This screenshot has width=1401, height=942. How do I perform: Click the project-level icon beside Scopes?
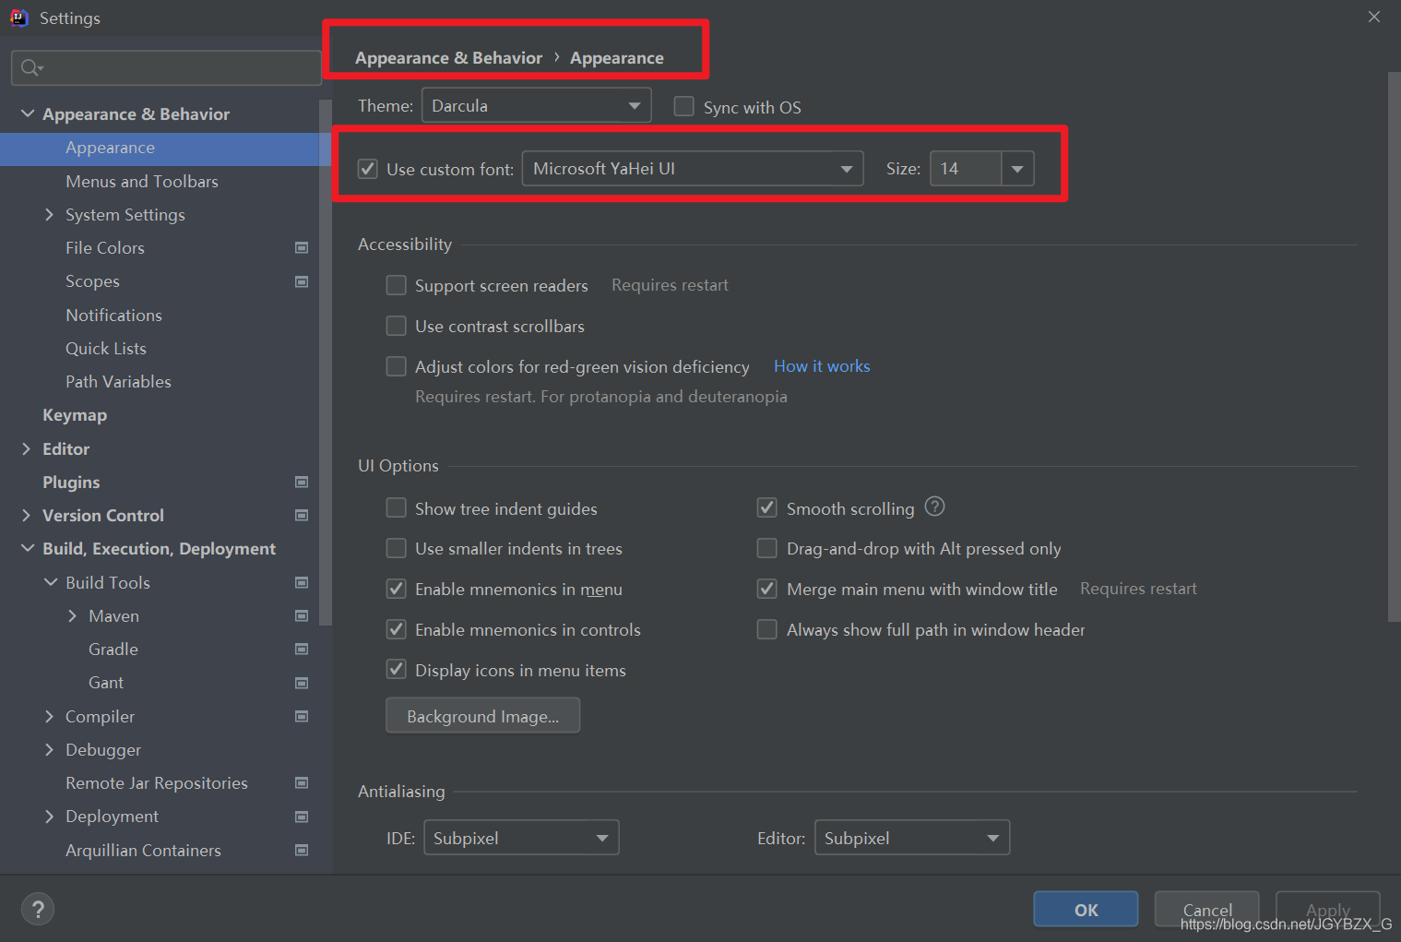pos(301,281)
